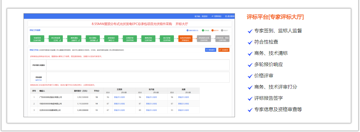Open 张开富's 查看评分明细 for 北京 company
This screenshot has width=360, height=132.
tap(151, 110)
